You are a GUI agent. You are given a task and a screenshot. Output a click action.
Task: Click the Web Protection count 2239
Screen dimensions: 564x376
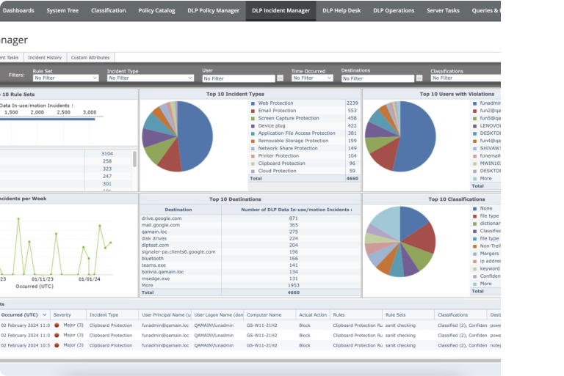(x=352, y=103)
